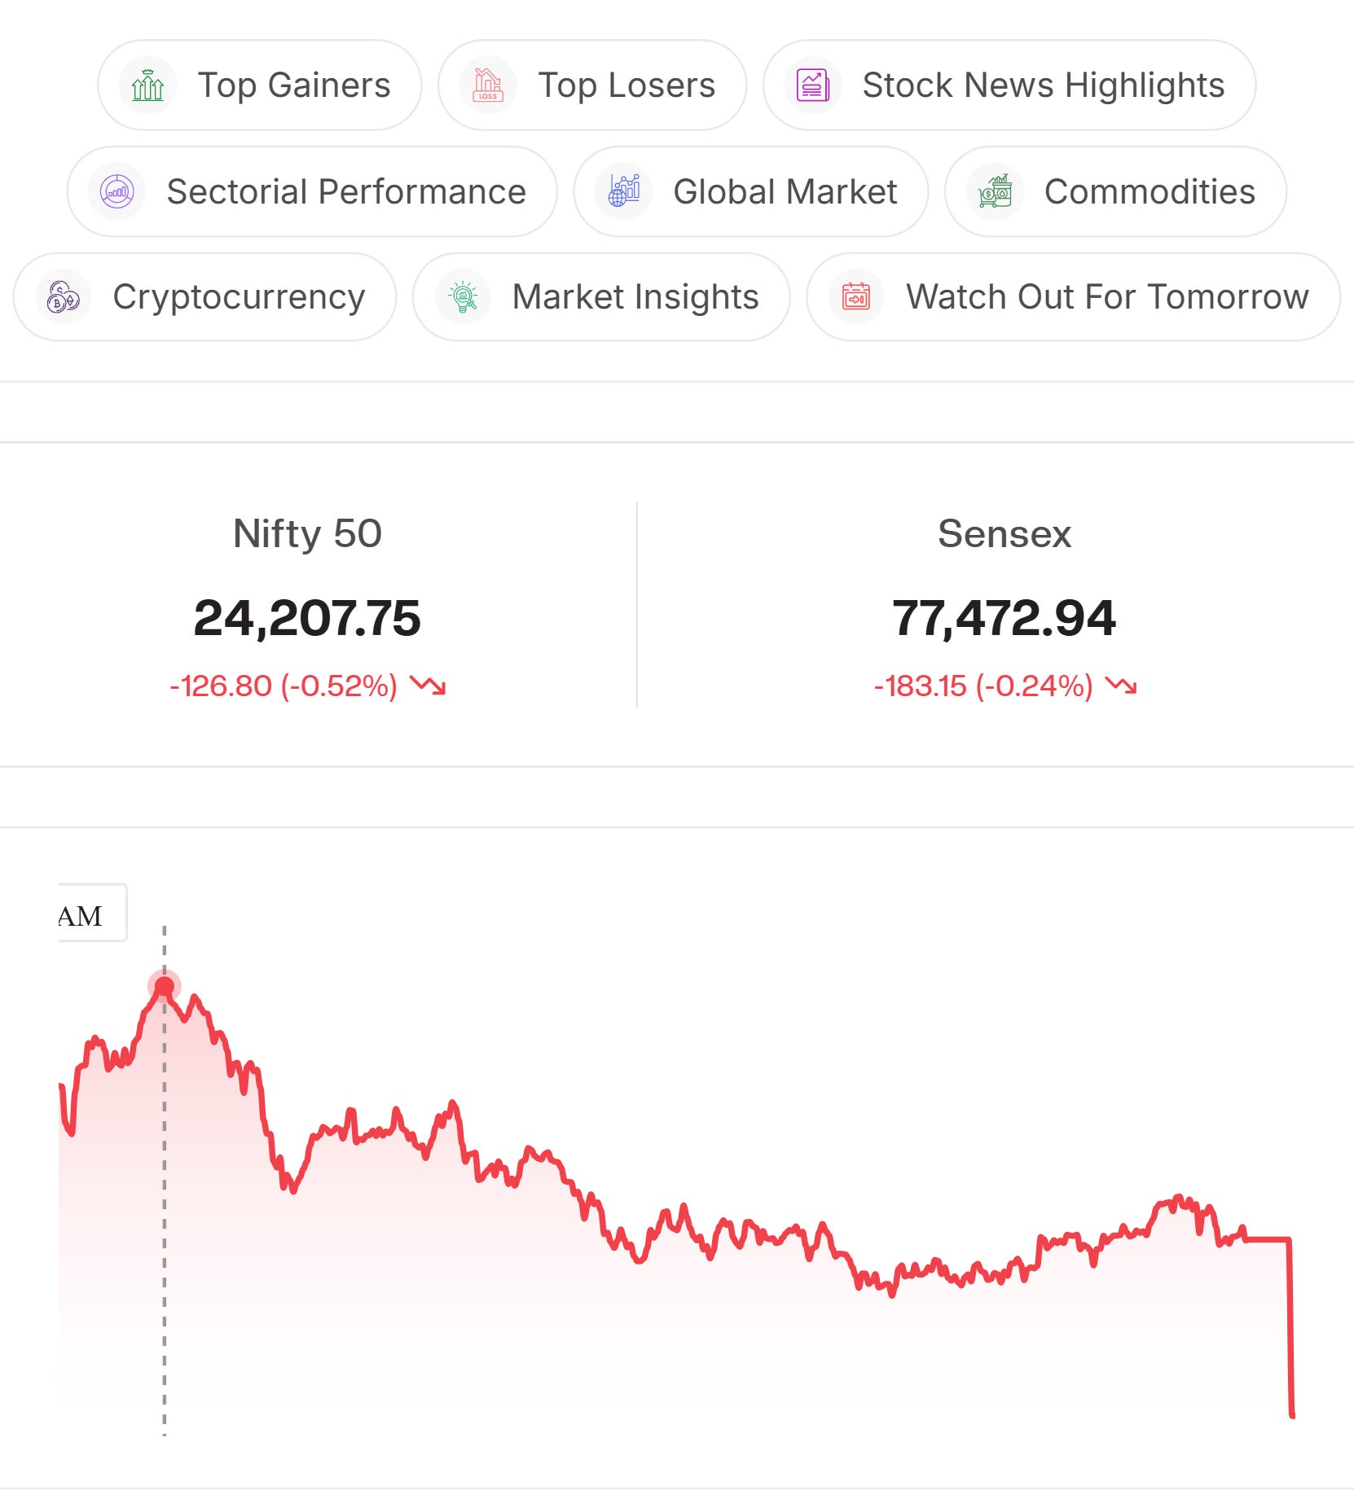Image resolution: width=1354 pixels, height=1490 pixels.
Task: Click the Nifty 50 index value
Action: point(307,618)
